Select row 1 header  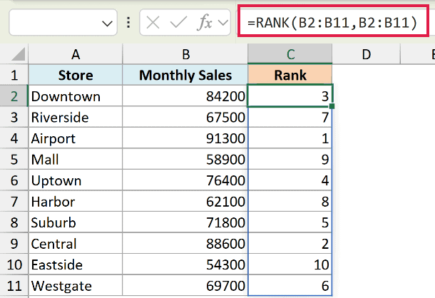[x=14, y=75]
